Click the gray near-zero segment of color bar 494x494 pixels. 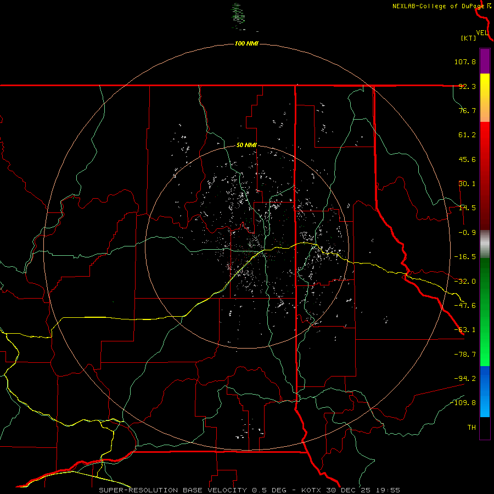pos(485,244)
